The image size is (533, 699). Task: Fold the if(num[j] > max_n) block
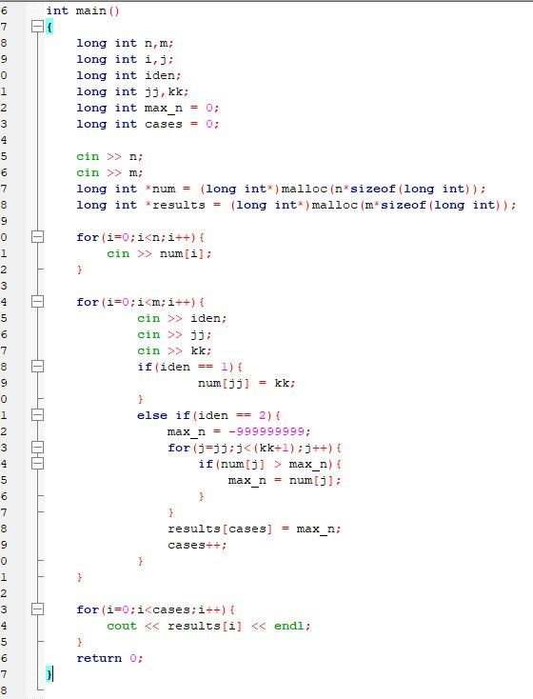[37, 464]
